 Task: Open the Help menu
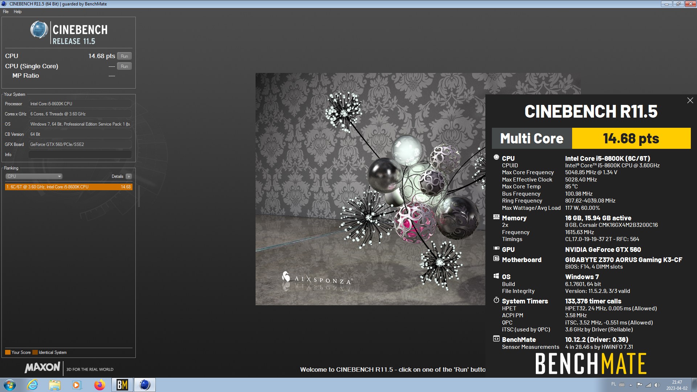tap(17, 12)
